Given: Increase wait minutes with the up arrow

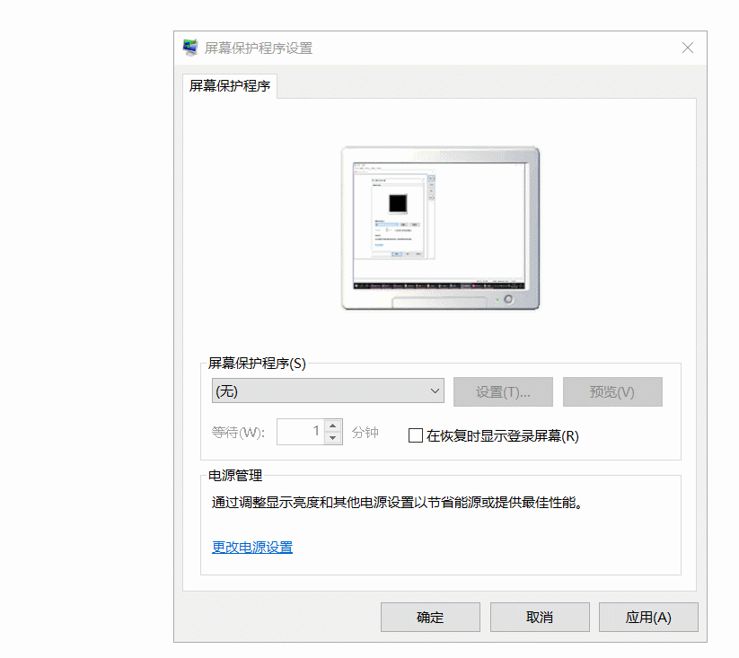Looking at the screenshot, I should (333, 426).
